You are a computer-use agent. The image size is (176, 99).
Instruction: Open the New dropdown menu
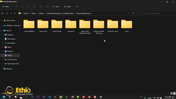click(6, 7)
